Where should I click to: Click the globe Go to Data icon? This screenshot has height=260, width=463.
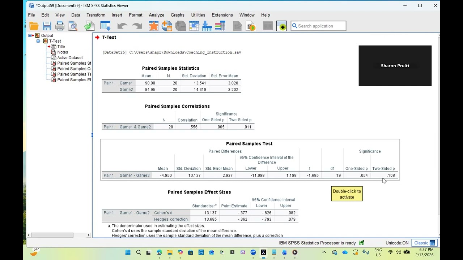[x=167, y=26]
